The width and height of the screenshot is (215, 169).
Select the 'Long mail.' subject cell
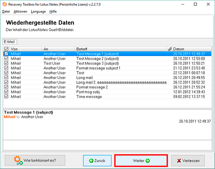[85, 78]
